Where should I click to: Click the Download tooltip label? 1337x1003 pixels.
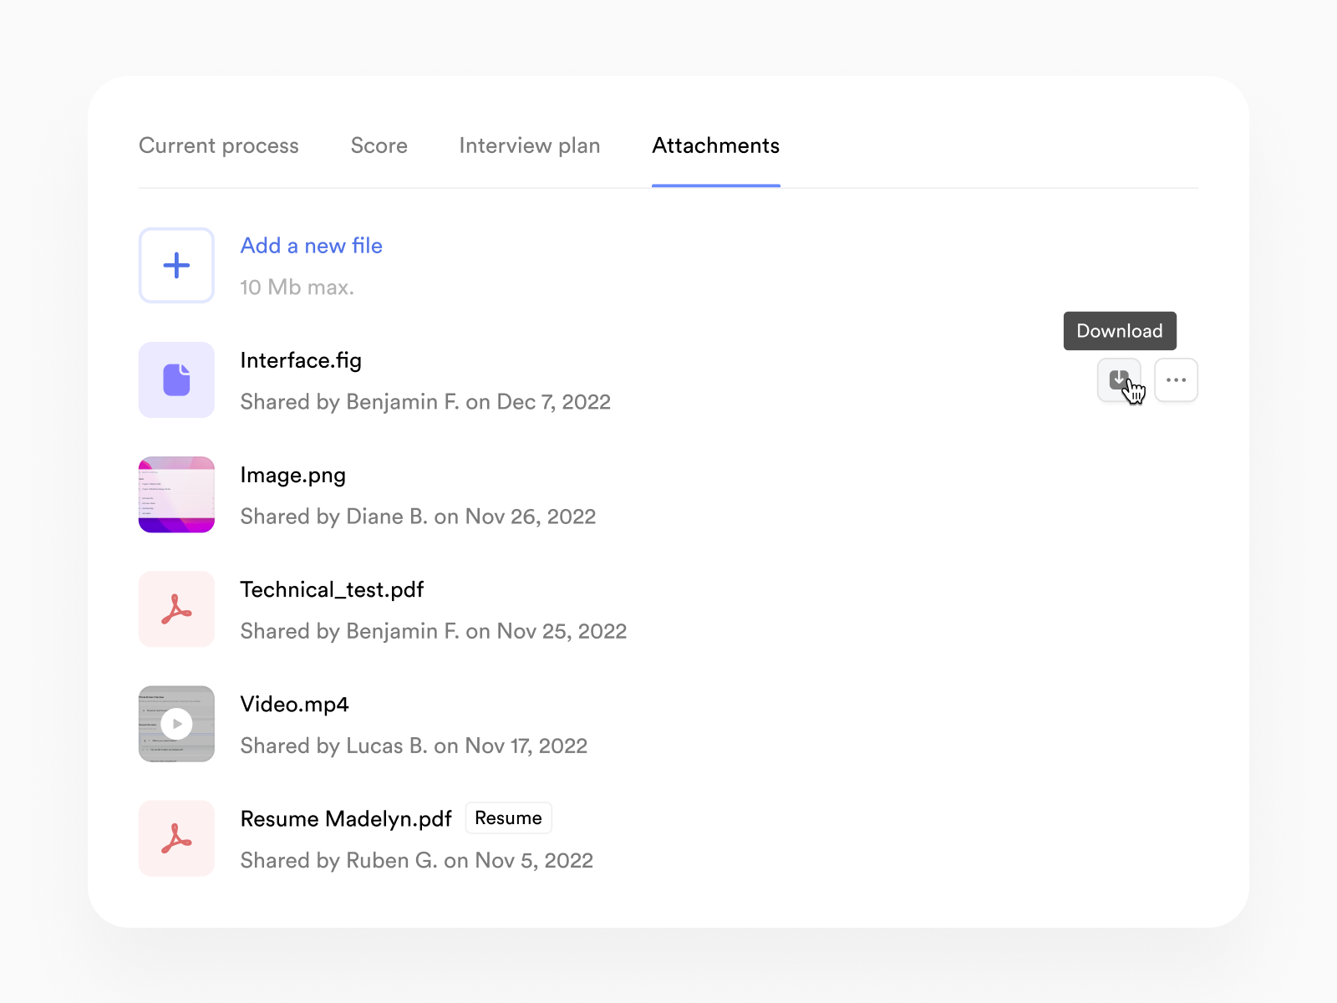pyautogui.click(x=1120, y=331)
